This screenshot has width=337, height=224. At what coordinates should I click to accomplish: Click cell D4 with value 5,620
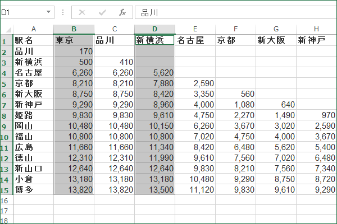pos(155,72)
